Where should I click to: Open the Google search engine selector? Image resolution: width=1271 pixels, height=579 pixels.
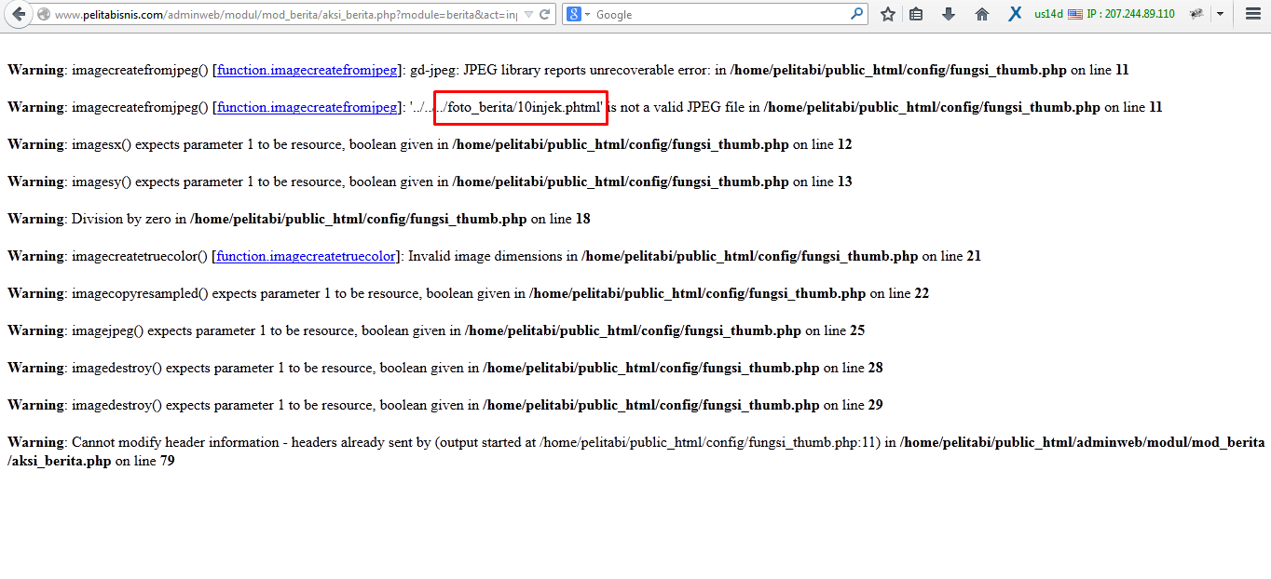click(578, 14)
